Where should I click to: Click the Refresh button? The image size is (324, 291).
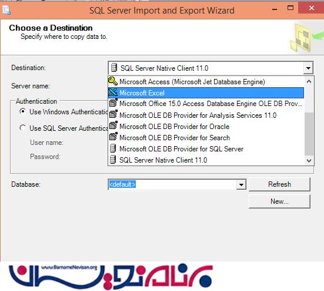pos(279,184)
